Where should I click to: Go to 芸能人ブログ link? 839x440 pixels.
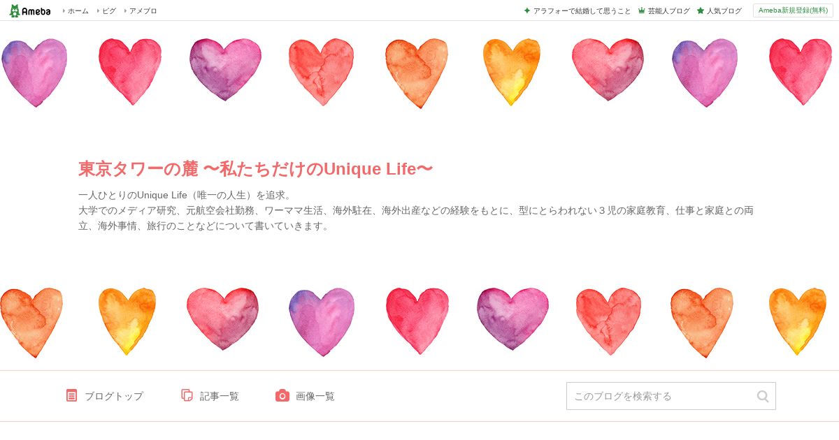coord(668,10)
